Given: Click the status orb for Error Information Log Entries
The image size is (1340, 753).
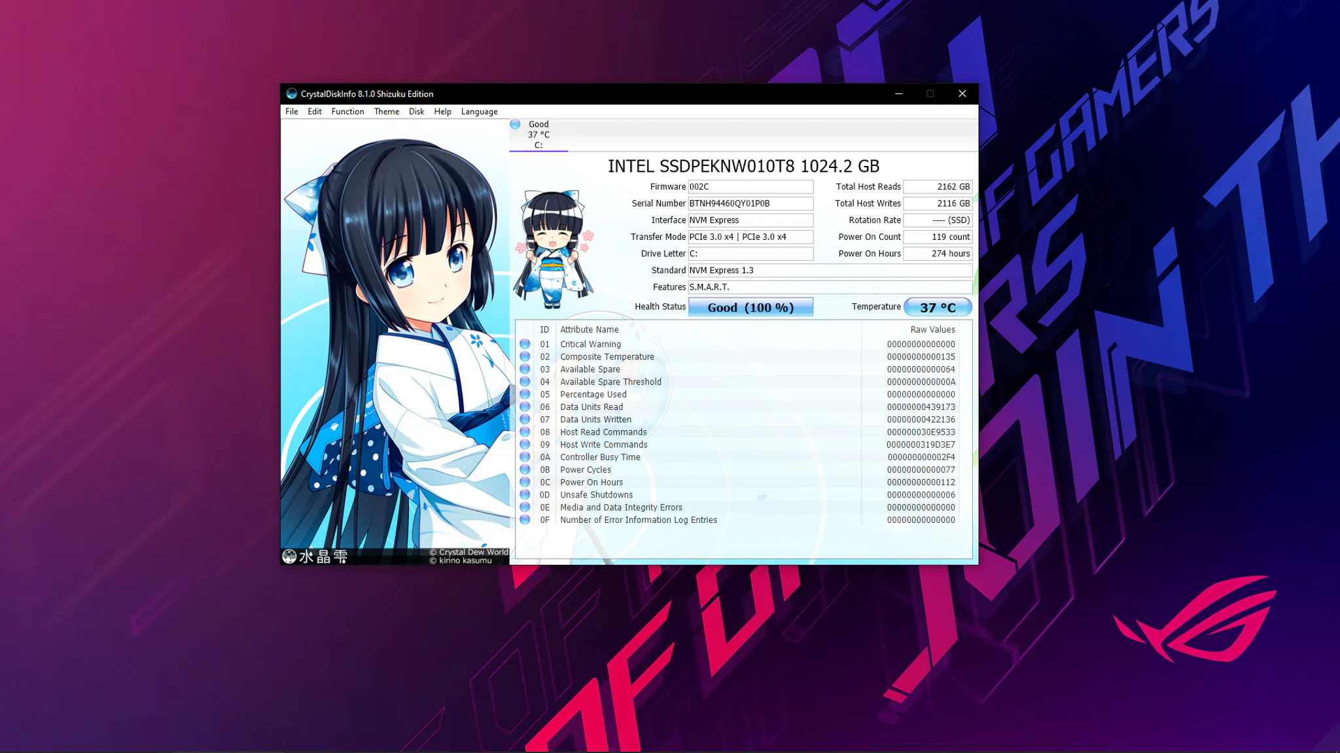Looking at the screenshot, I should (525, 520).
